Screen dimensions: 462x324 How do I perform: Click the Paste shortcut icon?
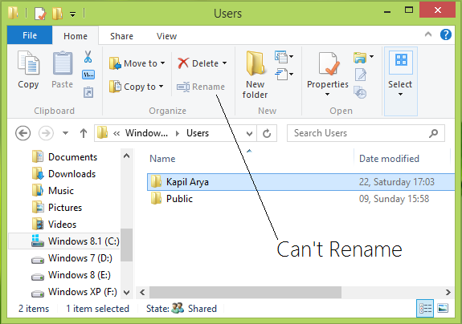click(x=88, y=92)
